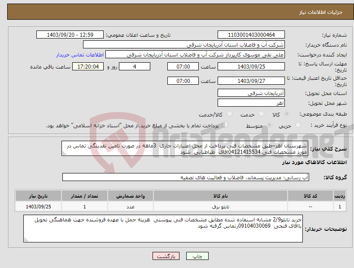This screenshot has width=354, height=268.
Task: Click the response deadline date 1403/09/25 field
Action: (251, 66)
